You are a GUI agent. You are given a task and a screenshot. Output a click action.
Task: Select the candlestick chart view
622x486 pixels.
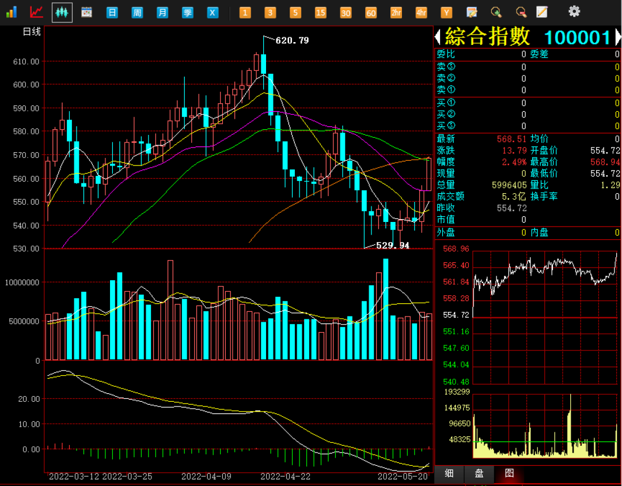point(62,12)
